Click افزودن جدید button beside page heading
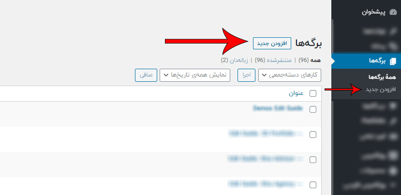This screenshot has height=195, width=401. [x=272, y=43]
